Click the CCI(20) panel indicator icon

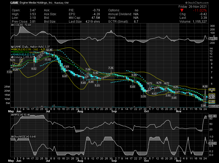pos(12,25)
